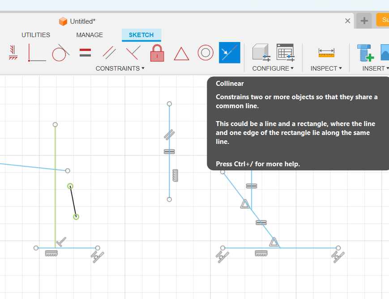Screen dimensions: 389x299
Task: Open the Change Parameters table icon
Action: click(286, 53)
